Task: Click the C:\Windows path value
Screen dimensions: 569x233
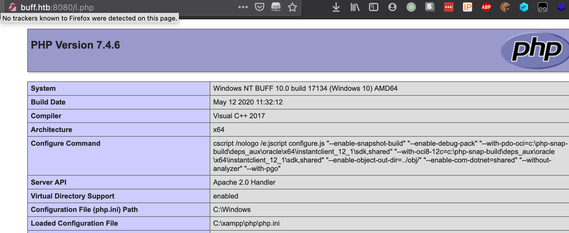Action: tap(232, 210)
